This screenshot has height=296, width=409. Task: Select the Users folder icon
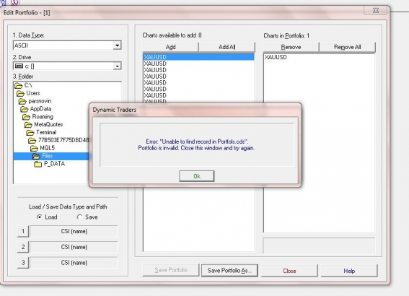pyautogui.click(x=20, y=93)
